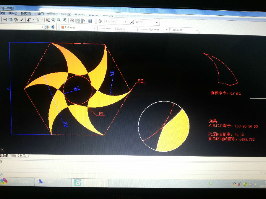Open the 插入(I) menu
This screenshot has width=266, height=199.
click(x=13, y=13)
